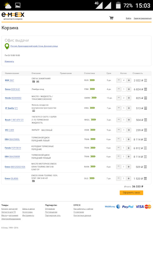Open part link VIC C-809
This screenshot has width=153, height=272.
[x=9, y=130]
